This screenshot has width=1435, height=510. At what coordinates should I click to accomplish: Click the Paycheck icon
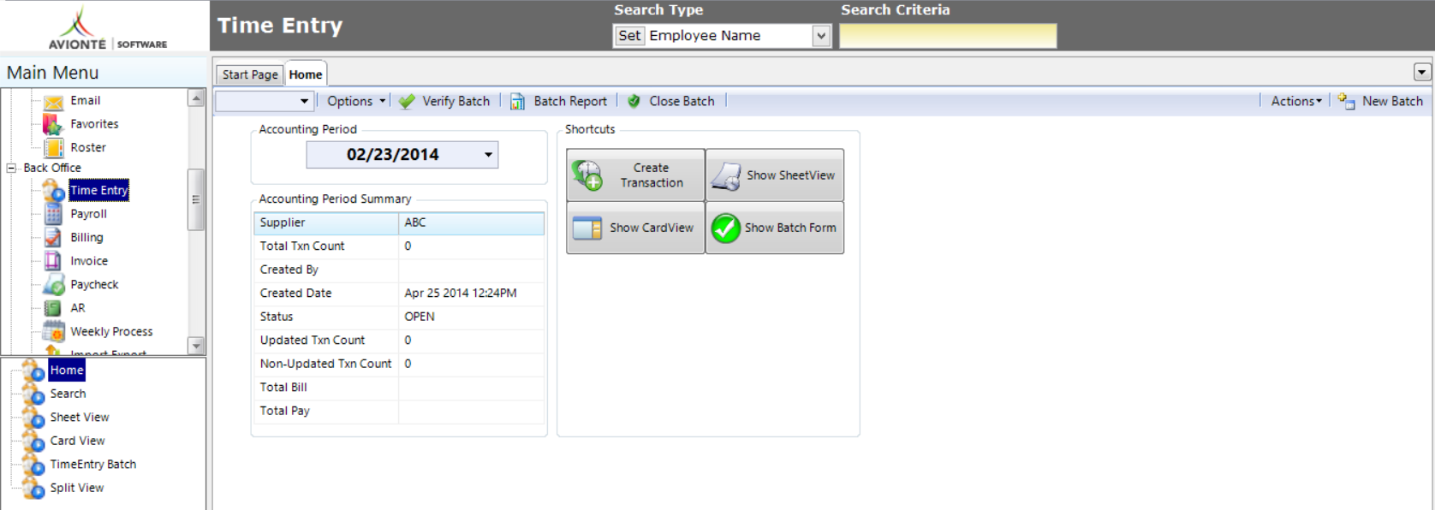(x=54, y=284)
